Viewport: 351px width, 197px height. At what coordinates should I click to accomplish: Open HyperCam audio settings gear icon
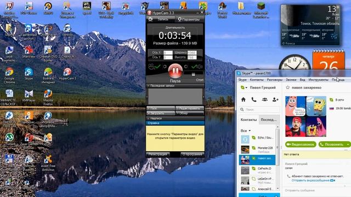[186, 67]
